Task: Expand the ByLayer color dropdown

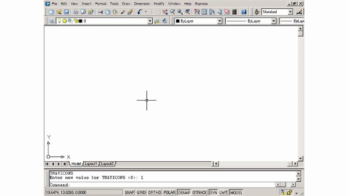Action: (x=220, y=21)
